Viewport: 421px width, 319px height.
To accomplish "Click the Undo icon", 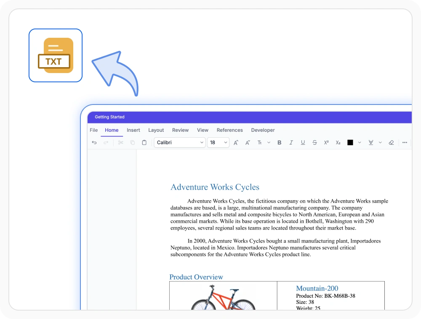I will point(94,142).
